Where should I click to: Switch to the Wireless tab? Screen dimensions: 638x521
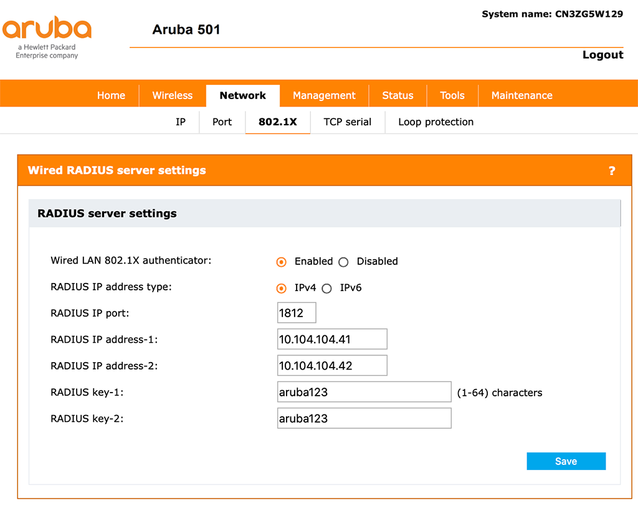click(173, 95)
